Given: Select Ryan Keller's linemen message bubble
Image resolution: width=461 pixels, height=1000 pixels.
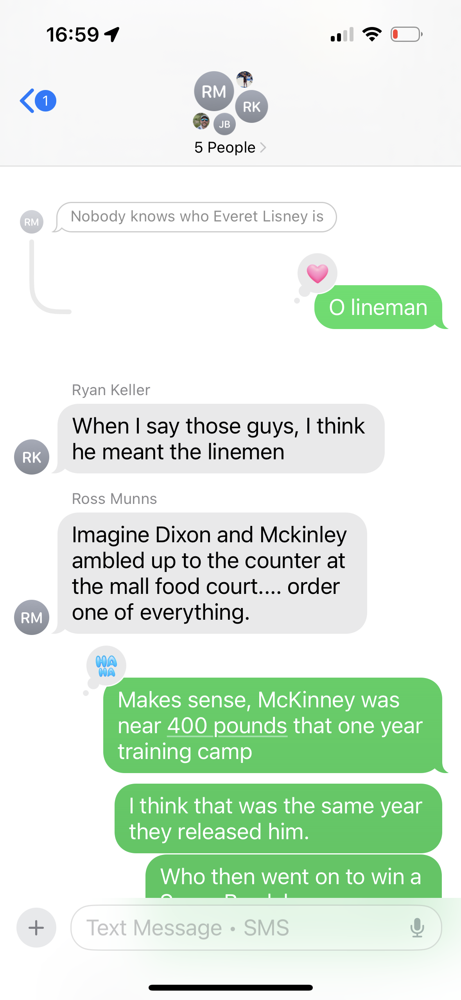Looking at the screenshot, I should tap(221, 439).
